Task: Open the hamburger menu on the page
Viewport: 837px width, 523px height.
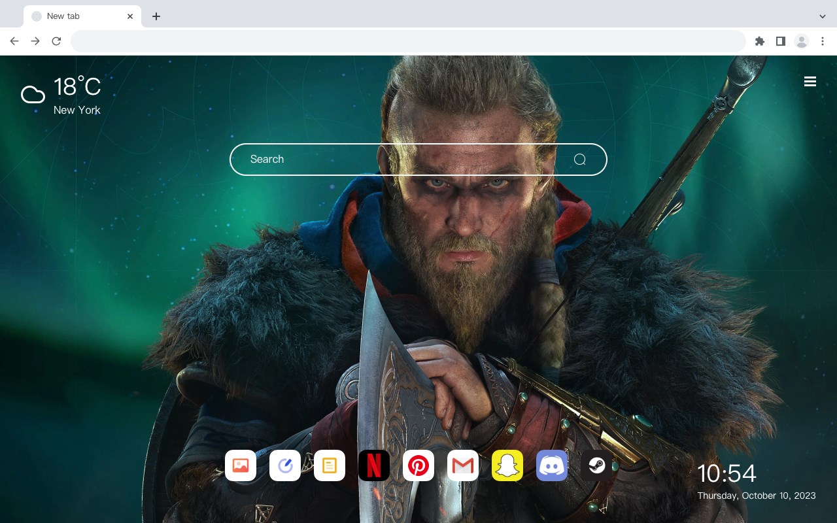Action: coord(810,82)
